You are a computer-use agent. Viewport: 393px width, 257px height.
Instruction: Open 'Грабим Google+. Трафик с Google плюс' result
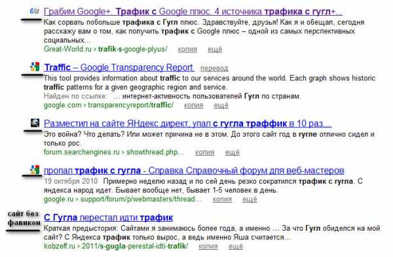193,12
